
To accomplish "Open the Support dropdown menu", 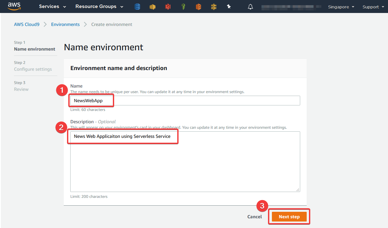I will pyautogui.click(x=373, y=7).
